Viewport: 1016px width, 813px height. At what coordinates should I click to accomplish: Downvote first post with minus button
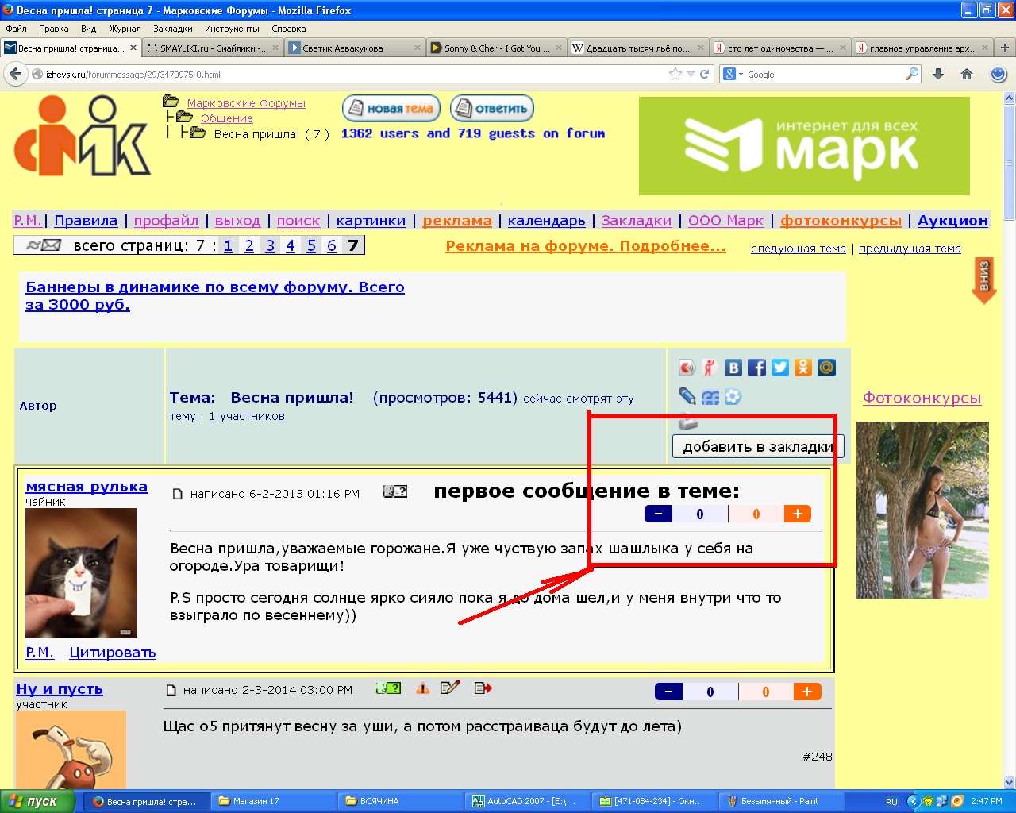pos(659,514)
